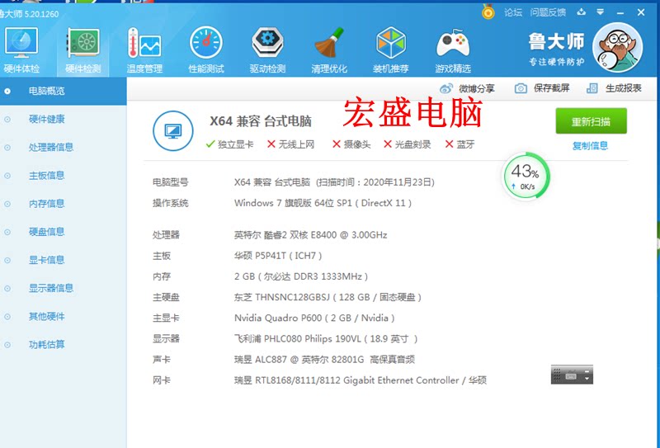Viewport: 660px width, 448px height.
Task: Click the green 重新扫描 rescan button
Action: tap(591, 121)
